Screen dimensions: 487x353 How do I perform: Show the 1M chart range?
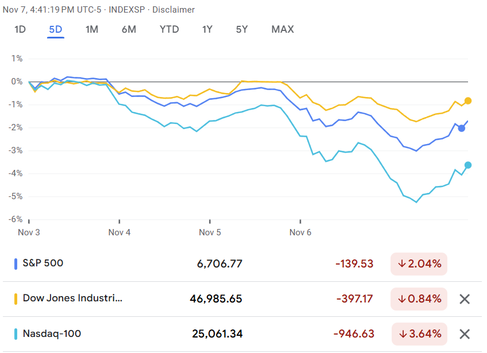92,29
